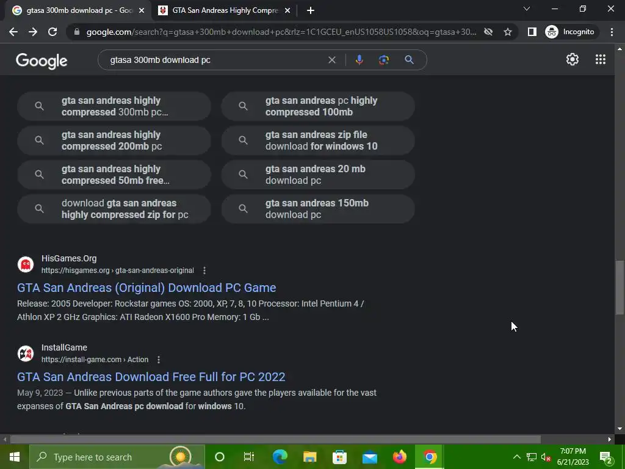Click the scroll down arrow of page

[x=620, y=429]
